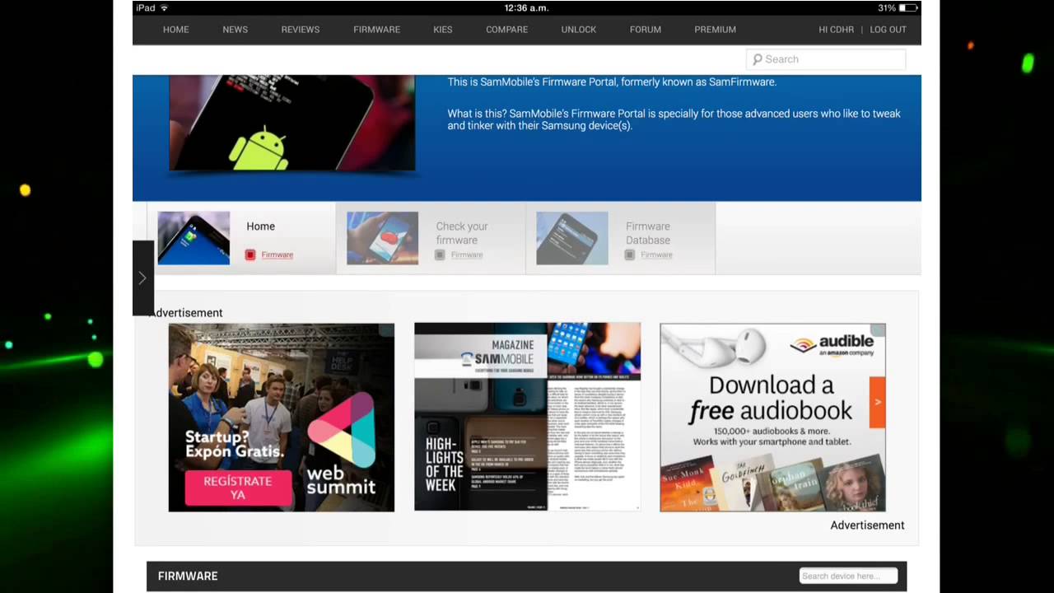Focus the top Search field
This screenshot has height=593, width=1054.
(826, 59)
